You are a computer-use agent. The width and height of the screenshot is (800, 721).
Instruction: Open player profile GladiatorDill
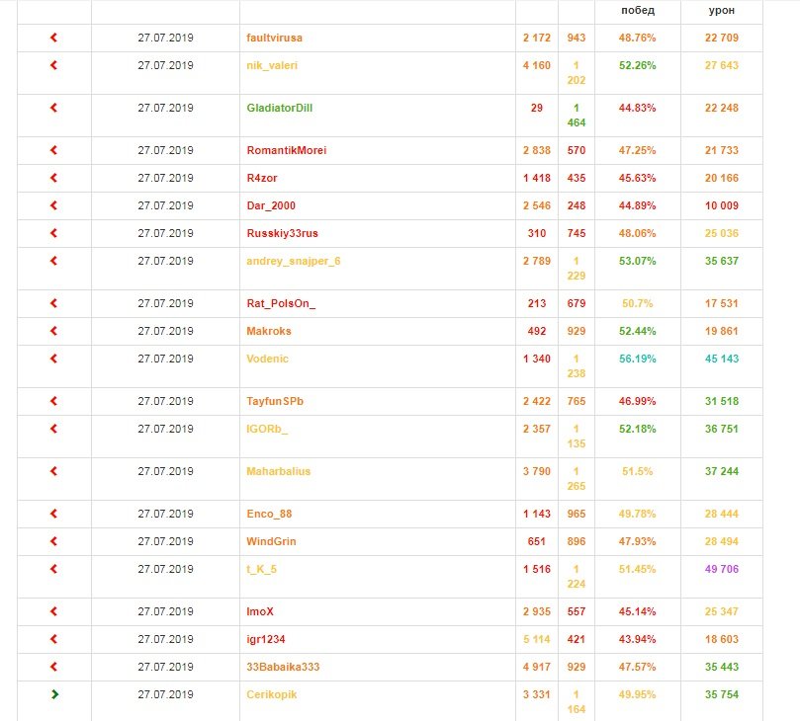click(279, 108)
